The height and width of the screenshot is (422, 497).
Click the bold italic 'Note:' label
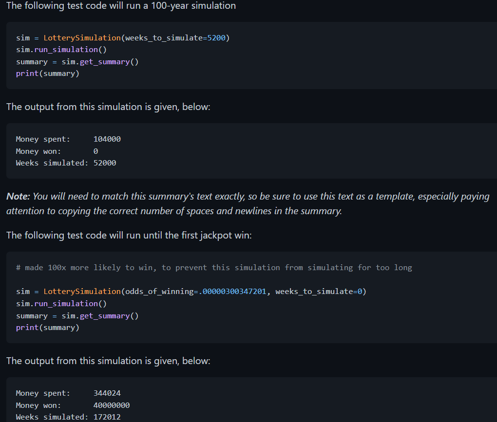[x=18, y=196]
